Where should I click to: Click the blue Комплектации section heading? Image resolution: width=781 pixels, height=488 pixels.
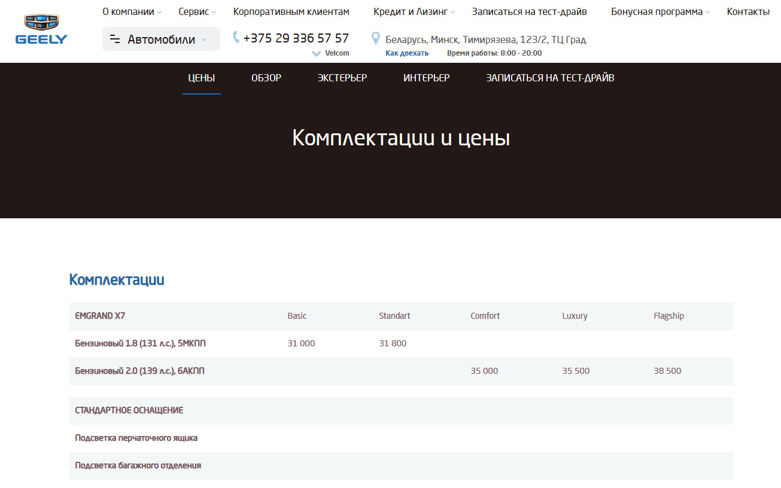[117, 280]
